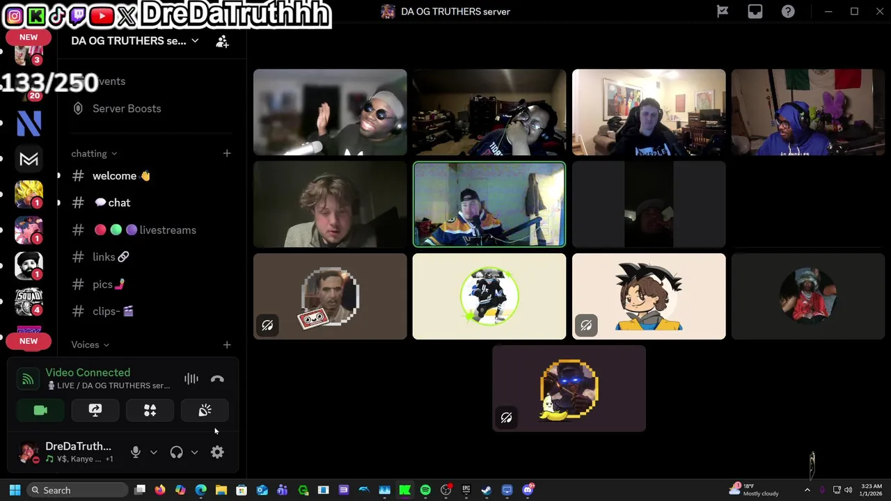Click the flag icon in title bar
Viewport: 891px width, 501px height.
click(x=723, y=11)
